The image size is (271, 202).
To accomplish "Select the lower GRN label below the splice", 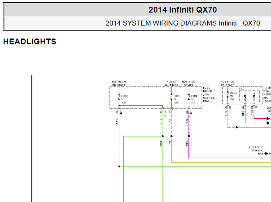I will coord(161,144).
